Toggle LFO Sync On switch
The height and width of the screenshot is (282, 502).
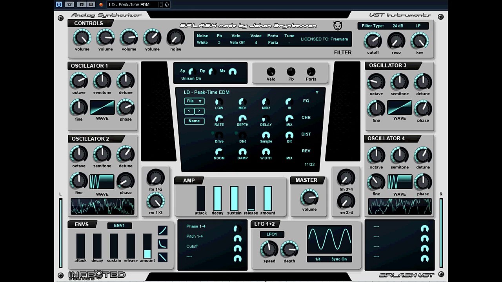tap(339, 259)
